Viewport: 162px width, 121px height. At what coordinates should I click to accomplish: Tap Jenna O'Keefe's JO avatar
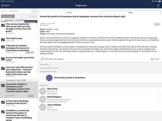click(x=43, y=107)
